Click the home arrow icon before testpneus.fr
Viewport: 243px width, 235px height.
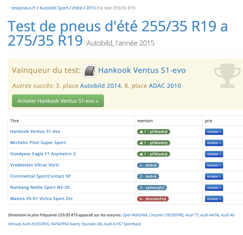tap(9, 8)
